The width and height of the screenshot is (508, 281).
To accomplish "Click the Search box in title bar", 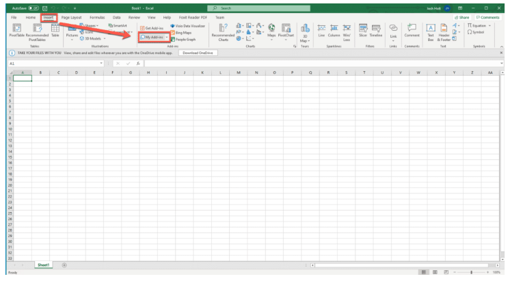I will pyautogui.click(x=259, y=8).
